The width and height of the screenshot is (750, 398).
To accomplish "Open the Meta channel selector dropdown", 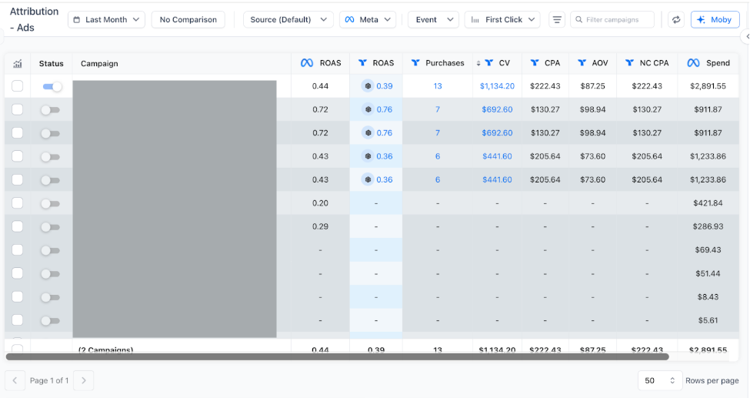I will tap(368, 20).
